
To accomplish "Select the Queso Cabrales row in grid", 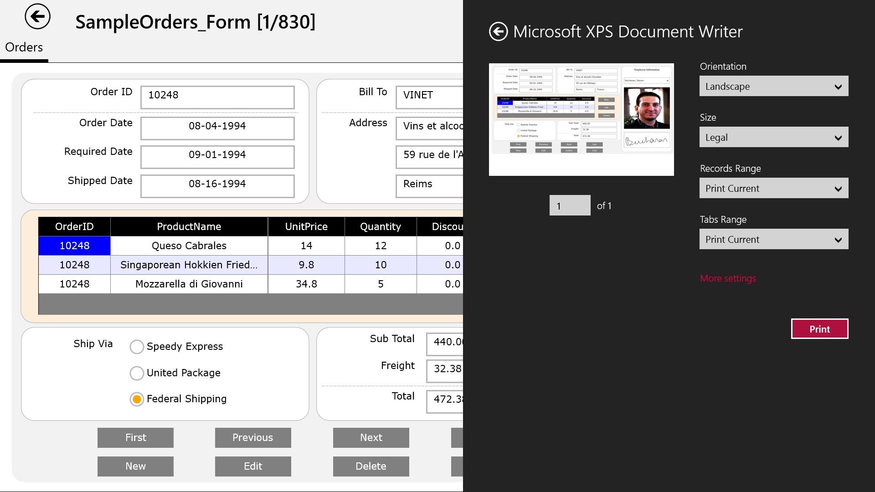I will coord(189,246).
